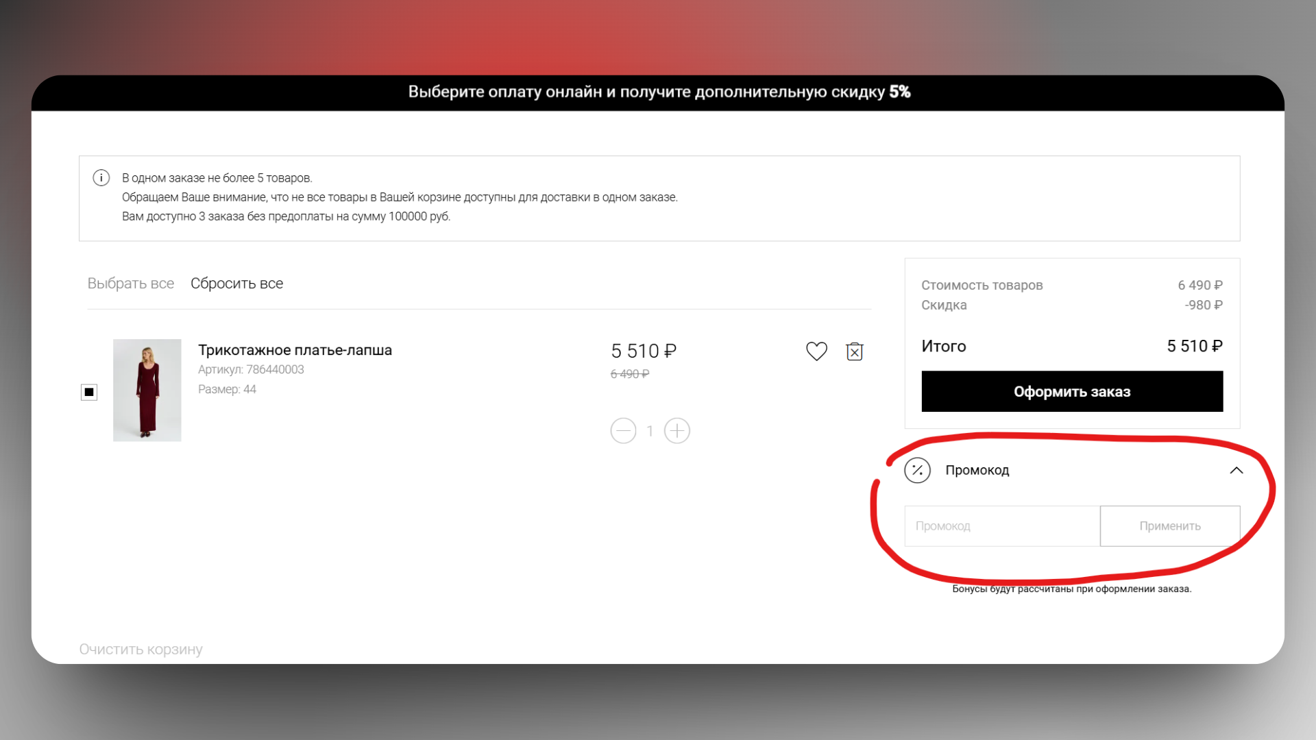Click the article number 786440003
The height and width of the screenshot is (740, 1316).
pos(274,369)
